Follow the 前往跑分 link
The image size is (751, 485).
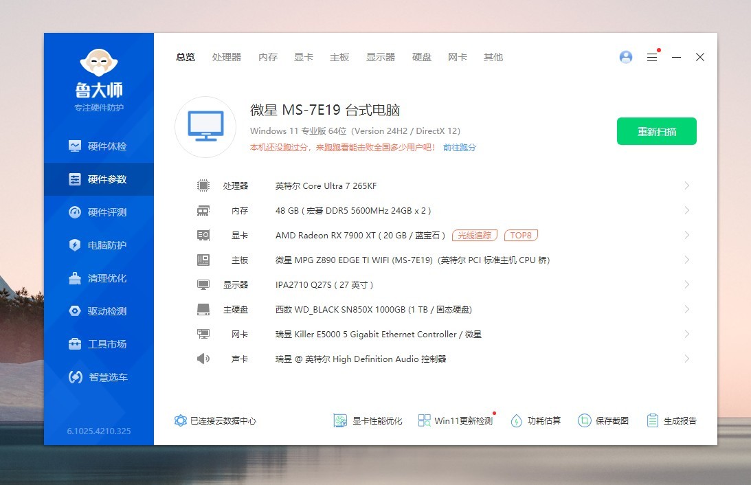pos(459,148)
